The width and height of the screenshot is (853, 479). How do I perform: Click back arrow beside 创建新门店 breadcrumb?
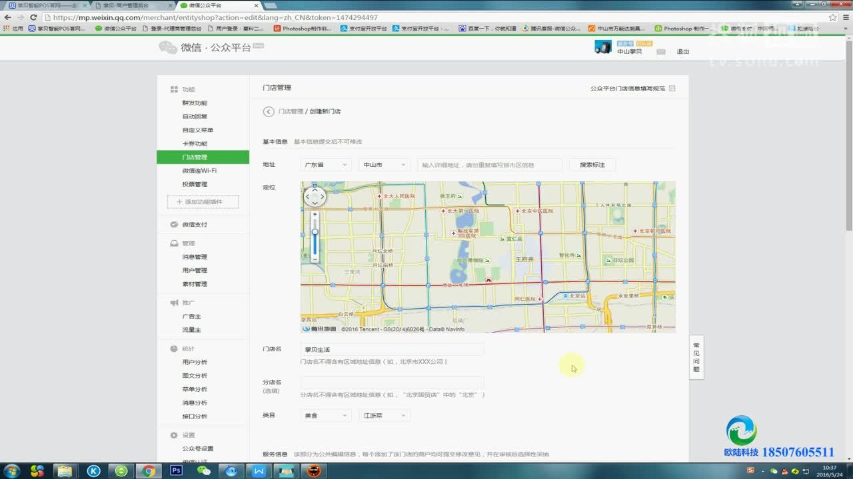tap(269, 112)
